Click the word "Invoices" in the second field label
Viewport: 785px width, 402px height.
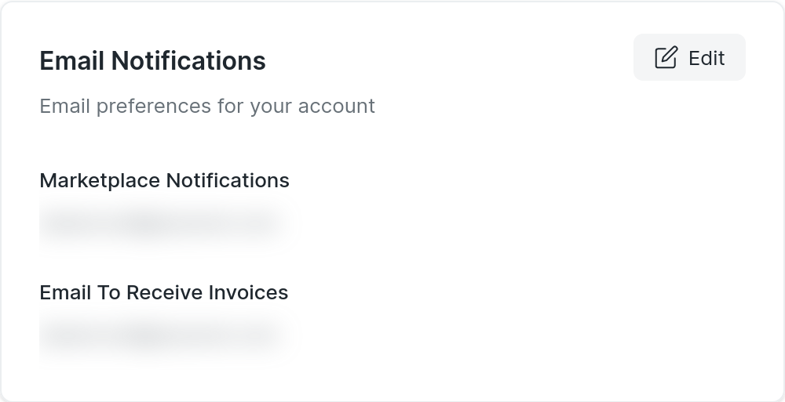pyautogui.click(x=248, y=292)
